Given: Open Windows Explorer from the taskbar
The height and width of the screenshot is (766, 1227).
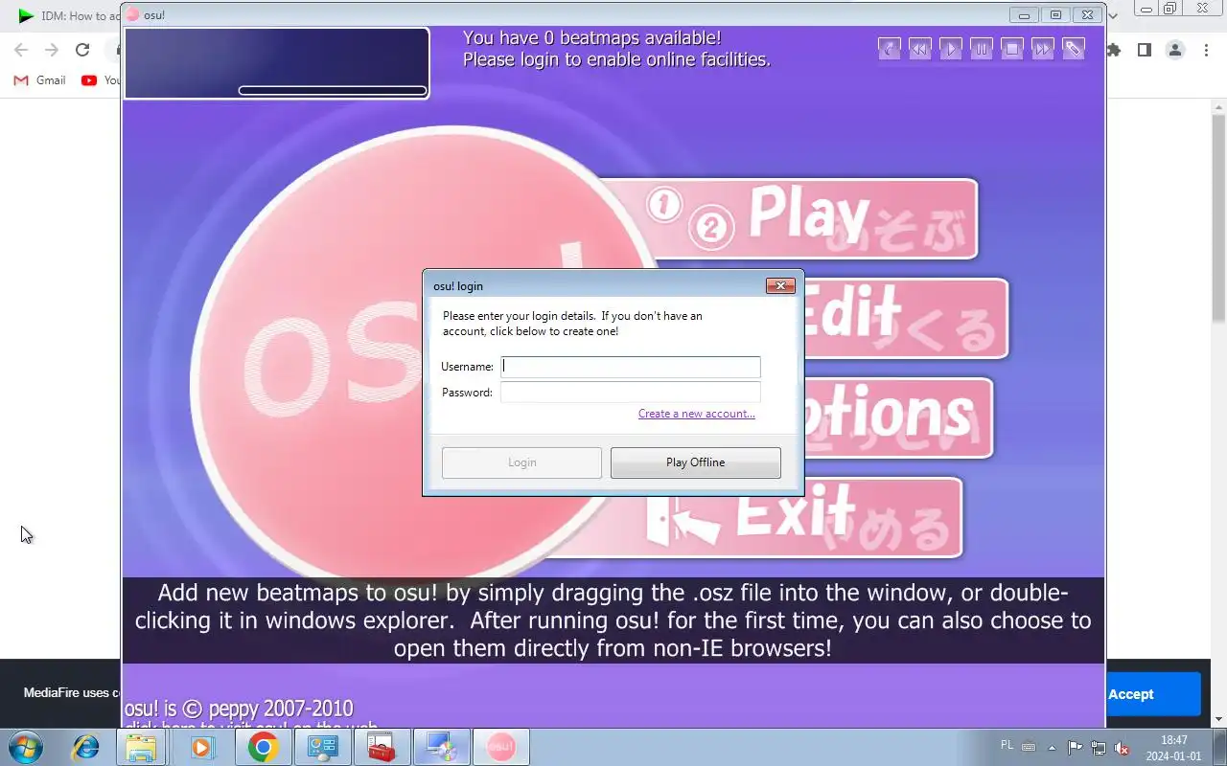Looking at the screenshot, I should pos(141,747).
